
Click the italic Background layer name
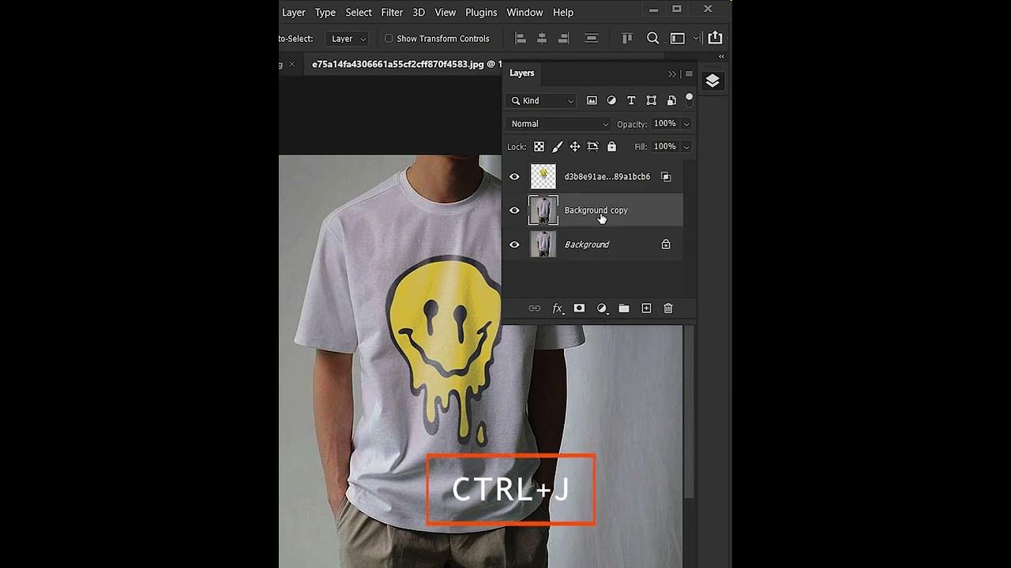[587, 245]
